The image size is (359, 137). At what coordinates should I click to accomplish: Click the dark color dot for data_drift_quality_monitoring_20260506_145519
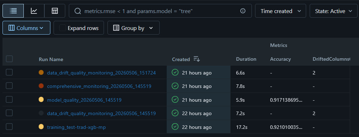[41, 113]
